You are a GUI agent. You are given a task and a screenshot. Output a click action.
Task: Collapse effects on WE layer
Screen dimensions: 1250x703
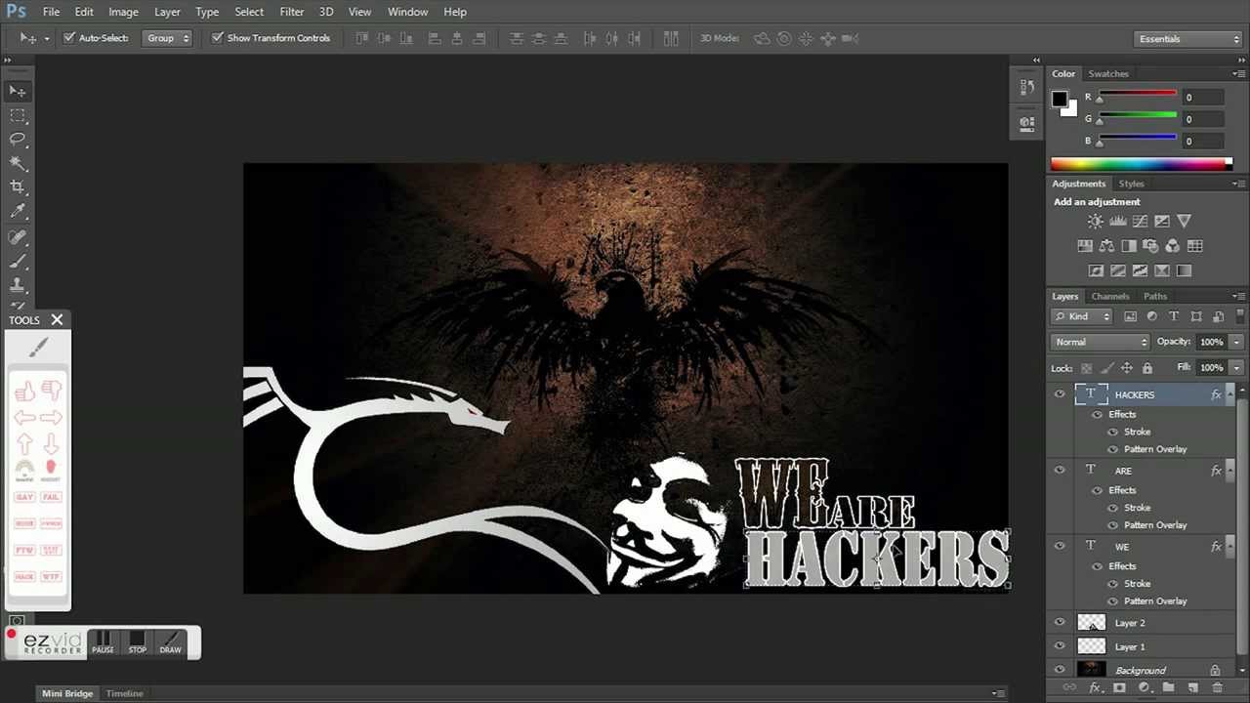point(1229,547)
